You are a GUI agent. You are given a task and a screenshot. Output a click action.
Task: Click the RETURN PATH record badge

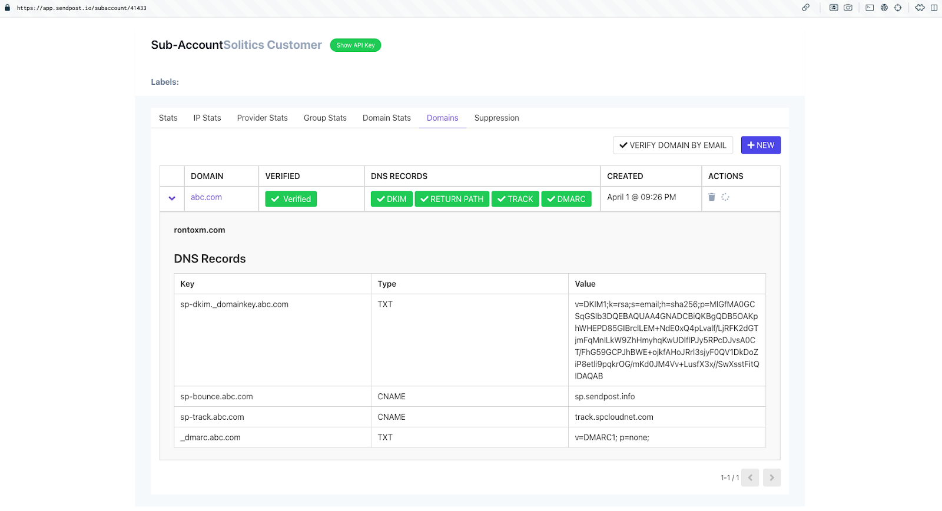click(452, 199)
